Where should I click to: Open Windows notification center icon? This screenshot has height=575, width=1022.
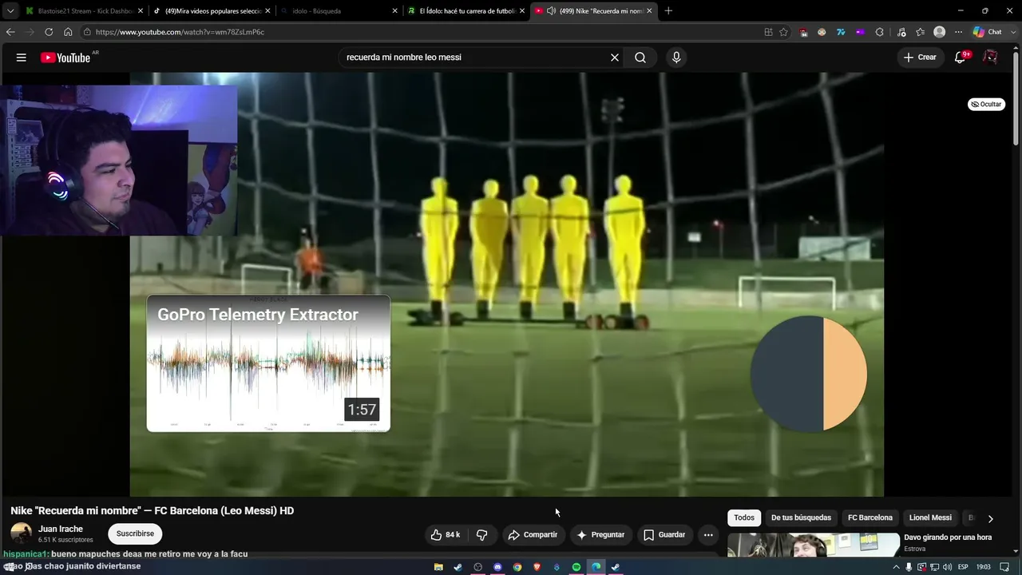(x=1004, y=567)
